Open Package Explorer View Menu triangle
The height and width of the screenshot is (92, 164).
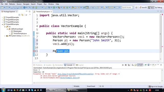coord(30,15)
